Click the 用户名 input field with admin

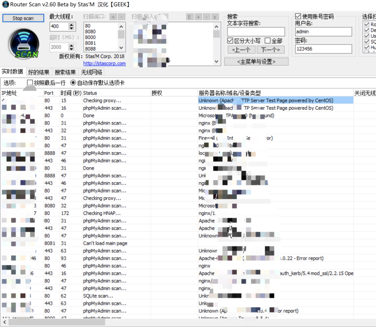pos(323,31)
